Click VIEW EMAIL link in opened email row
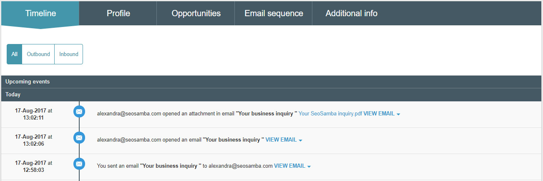The height and width of the screenshot is (181, 543). [x=281, y=139]
